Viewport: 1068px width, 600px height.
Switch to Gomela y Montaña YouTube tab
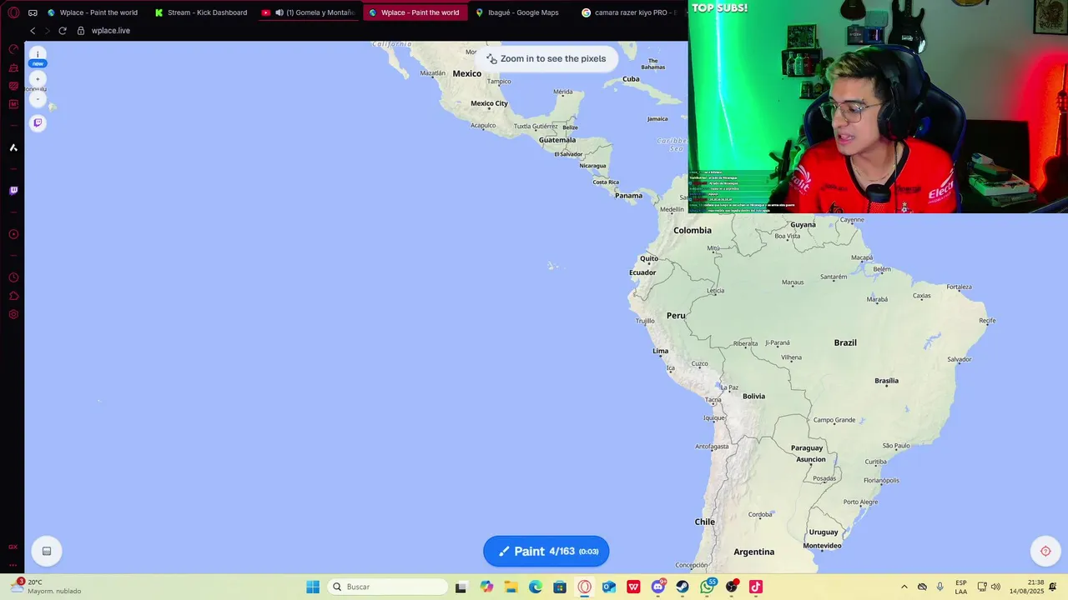(308, 12)
